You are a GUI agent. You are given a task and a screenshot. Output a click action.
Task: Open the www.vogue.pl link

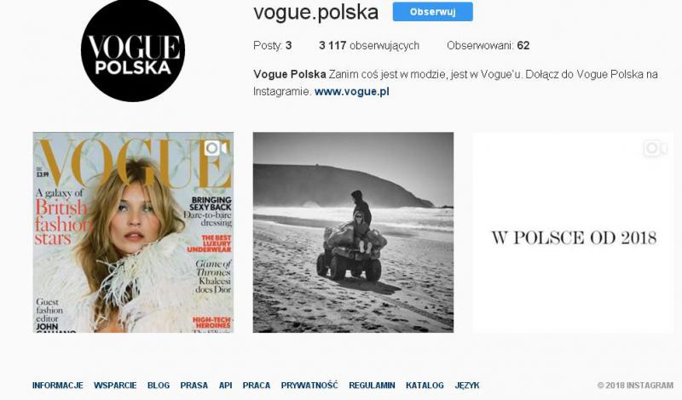pos(352,92)
